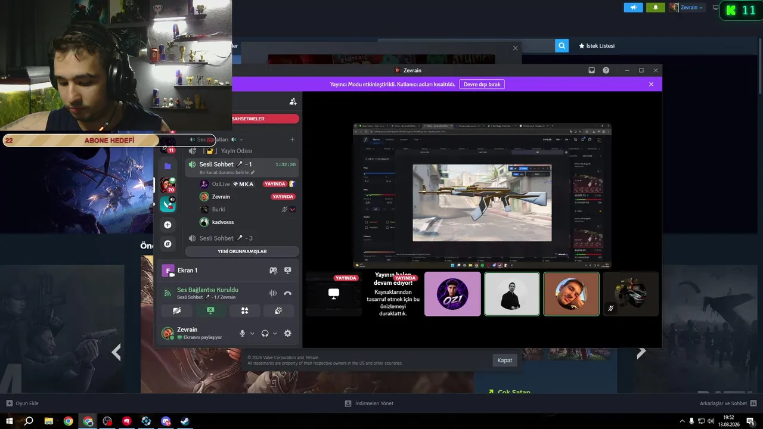Click Devre dışı bırak button
Screen dimensions: 763x429
point(482,85)
